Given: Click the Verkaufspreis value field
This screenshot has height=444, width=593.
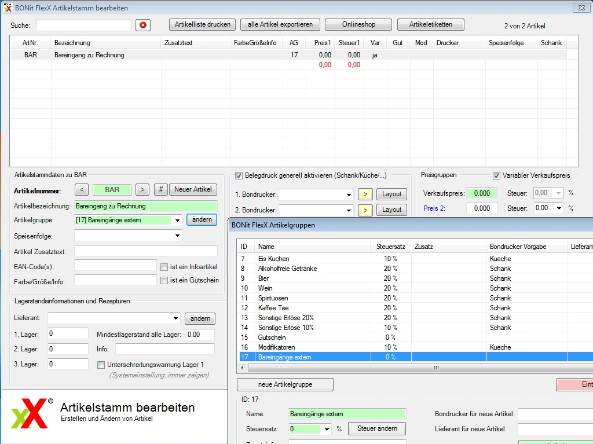Looking at the screenshot, I should (x=482, y=193).
